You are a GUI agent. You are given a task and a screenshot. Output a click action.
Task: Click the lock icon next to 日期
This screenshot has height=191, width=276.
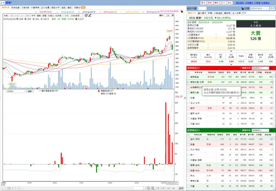242,9
